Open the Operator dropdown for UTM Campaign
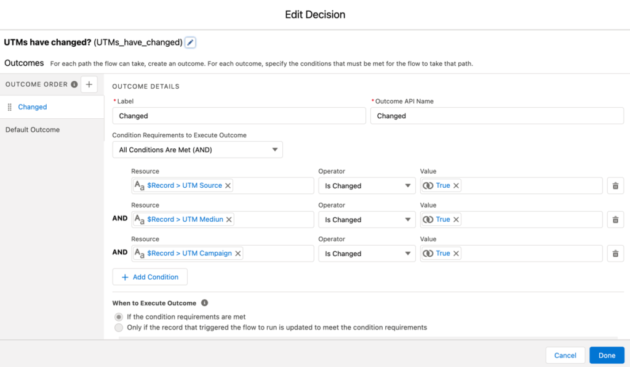 [x=367, y=253]
